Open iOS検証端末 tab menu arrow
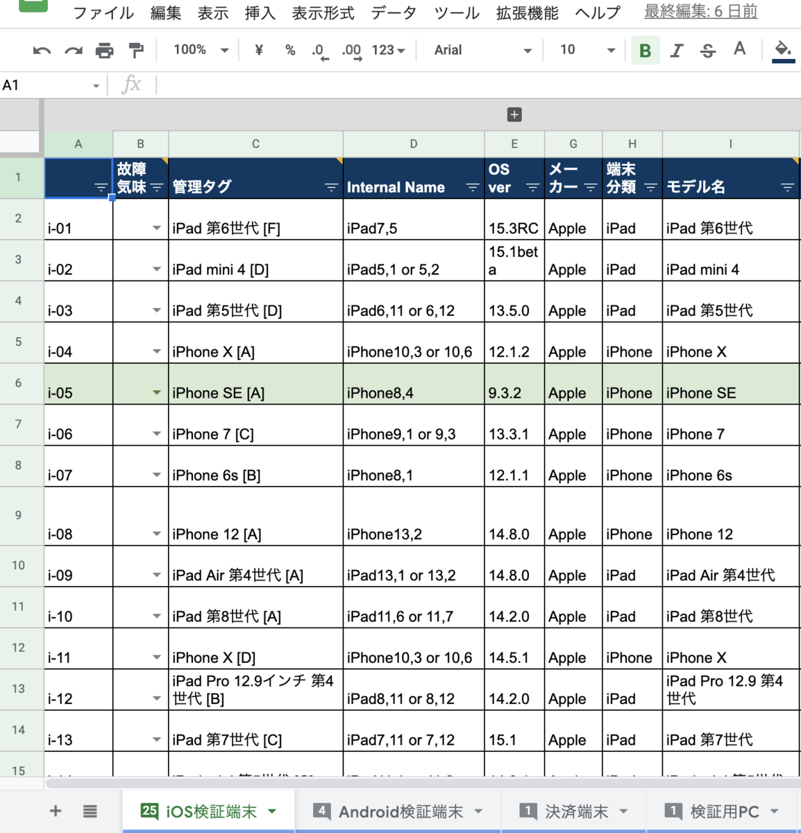 coord(272,811)
